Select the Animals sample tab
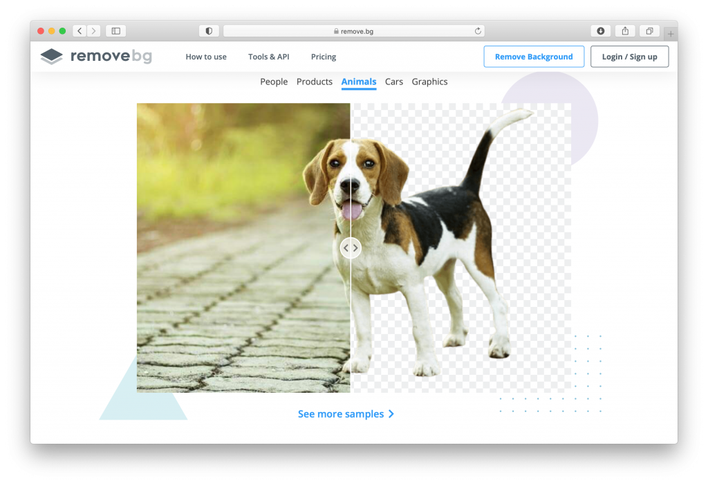Screen dimensions: 708x484 (x=359, y=82)
